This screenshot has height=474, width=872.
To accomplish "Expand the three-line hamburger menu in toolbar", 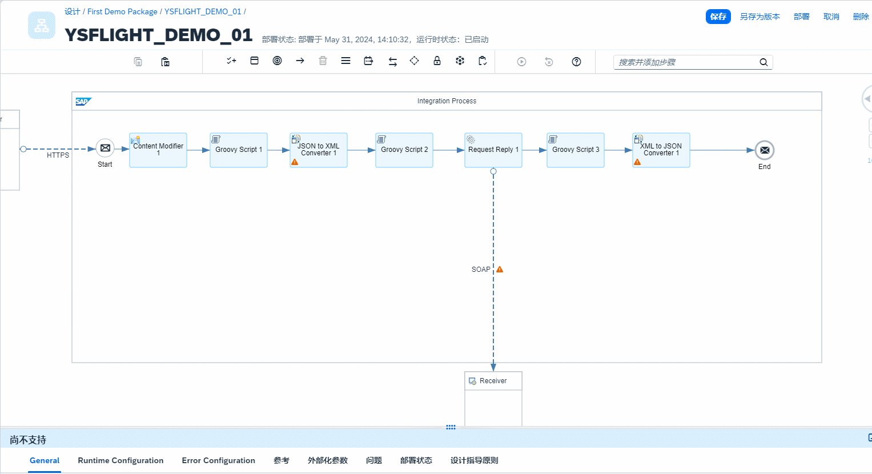I will pos(345,61).
